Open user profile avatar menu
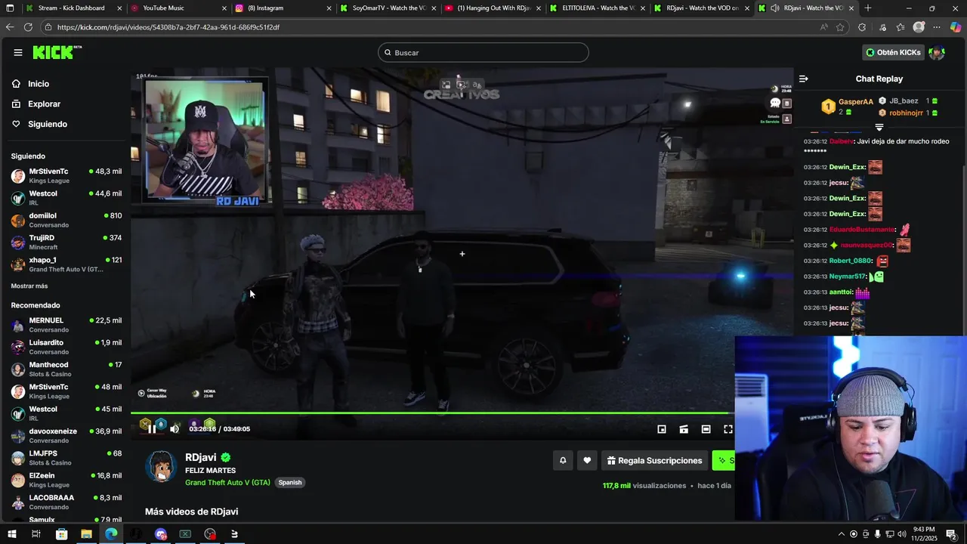Viewport: 967px width, 544px height. coord(937,52)
